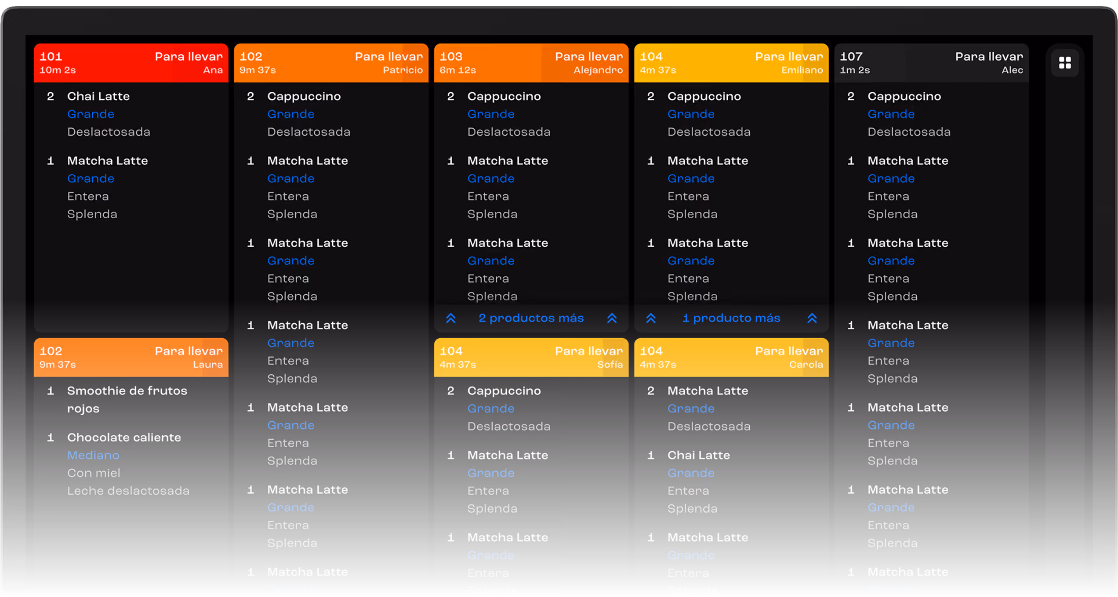
Task: Select order 104 header for Carola
Action: (x=731, y=357)
